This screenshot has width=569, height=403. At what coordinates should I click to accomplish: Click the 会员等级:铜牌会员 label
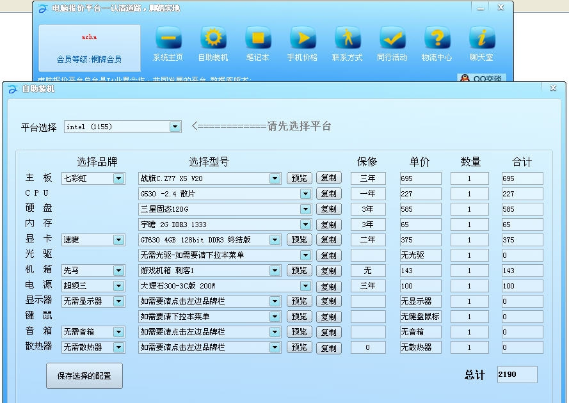pyautogui.click(x=89, y=59)
